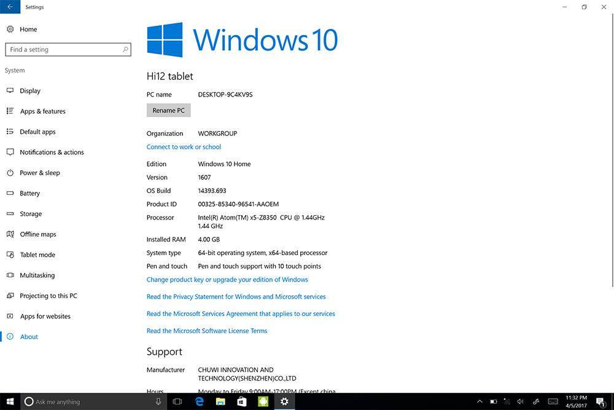Launch Microsoft Edge from the taskbar

pos(200,401)
